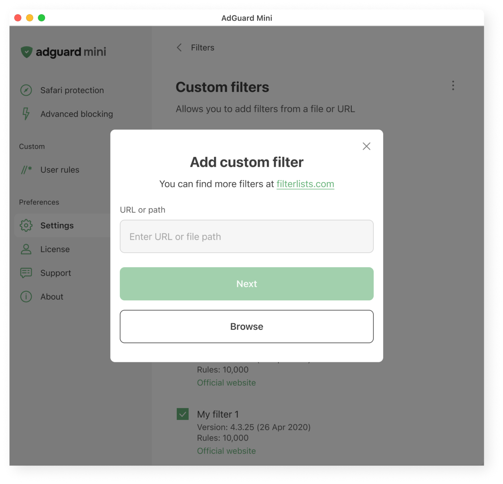The height and width of the screenshot is (484, 503).
Task: Open filterlists.com link
Action: (305, 184)
